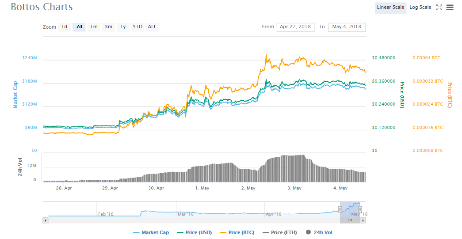Set zoom to 1d
The image size is (462, 239).
coord(64,27)
